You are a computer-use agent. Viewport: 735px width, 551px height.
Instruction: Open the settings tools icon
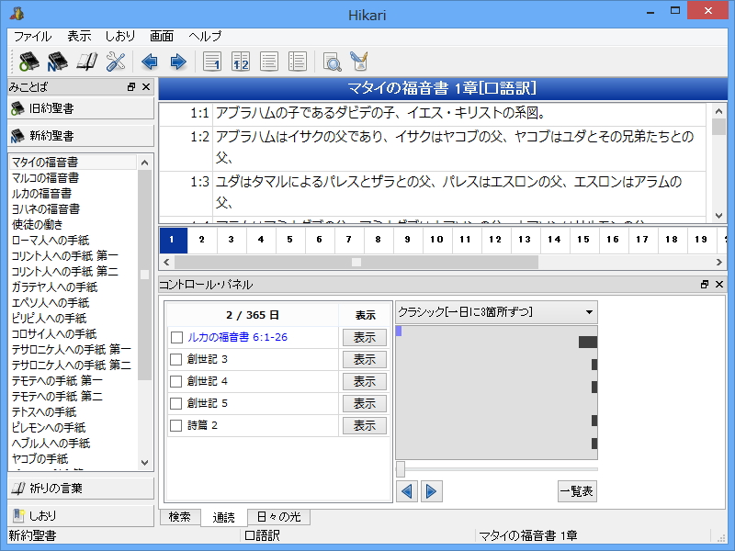point(114,61)
